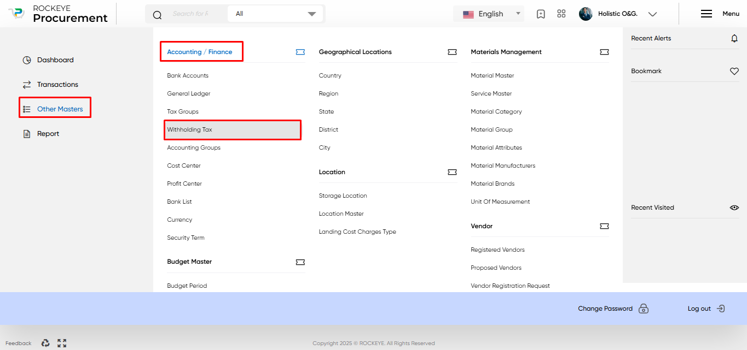Image resolution: width=747 pixels, height=350 pixels.
Task: Click the search magnifier icon
Action: (157, 15)
